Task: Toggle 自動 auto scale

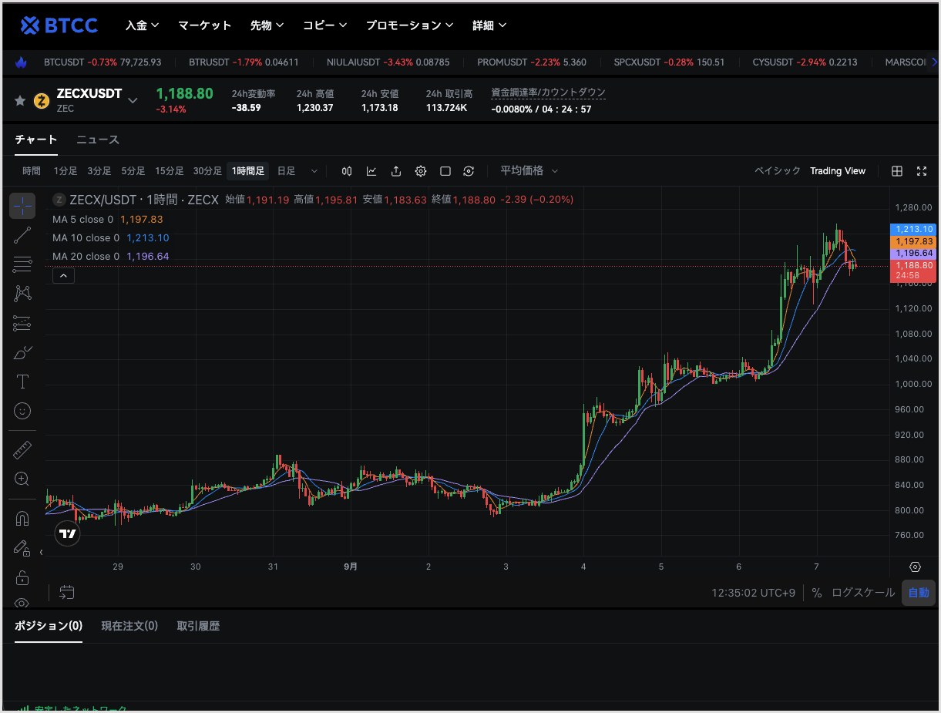Action: pyautogui.click(x=919, y=593)
